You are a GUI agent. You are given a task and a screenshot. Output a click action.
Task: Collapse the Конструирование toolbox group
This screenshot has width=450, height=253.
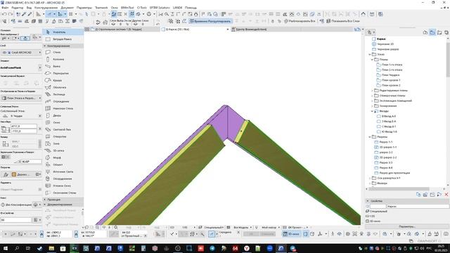45,46
